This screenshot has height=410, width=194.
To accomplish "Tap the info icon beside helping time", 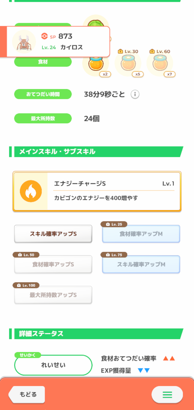I will [x=135, y=94].
